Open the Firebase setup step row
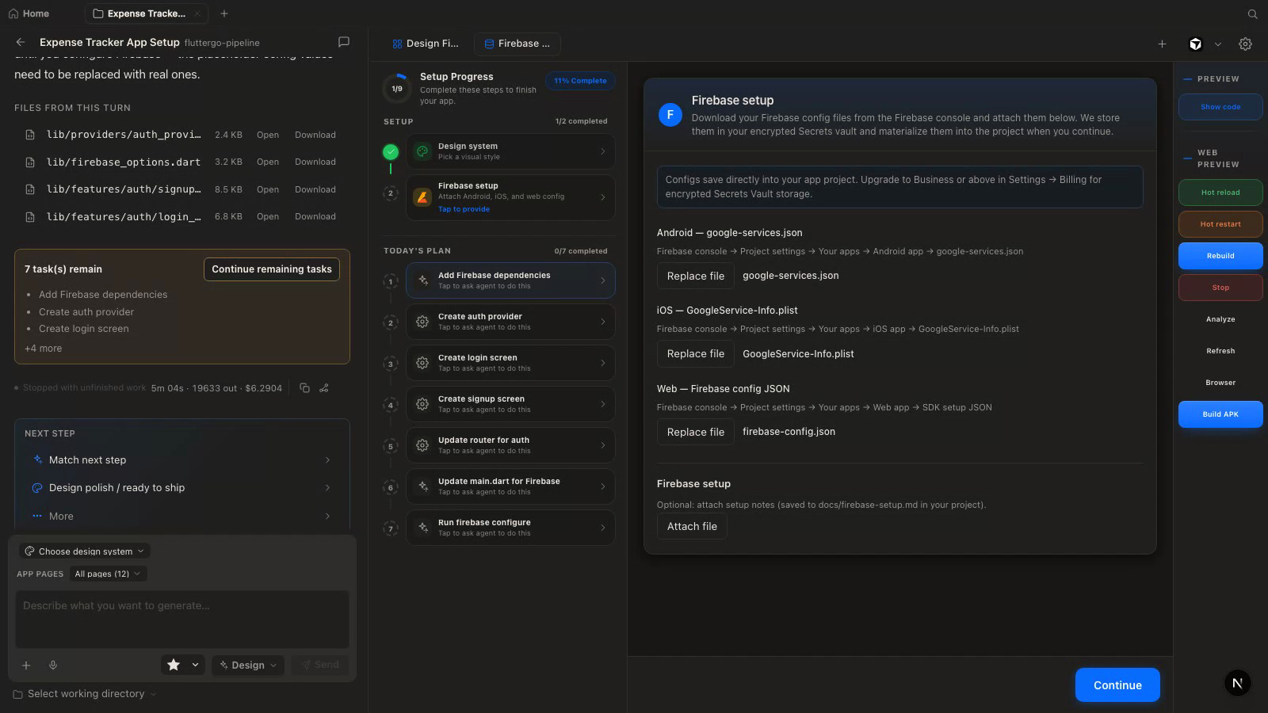This screenshot has width=1268, height=713. point(510,197)
